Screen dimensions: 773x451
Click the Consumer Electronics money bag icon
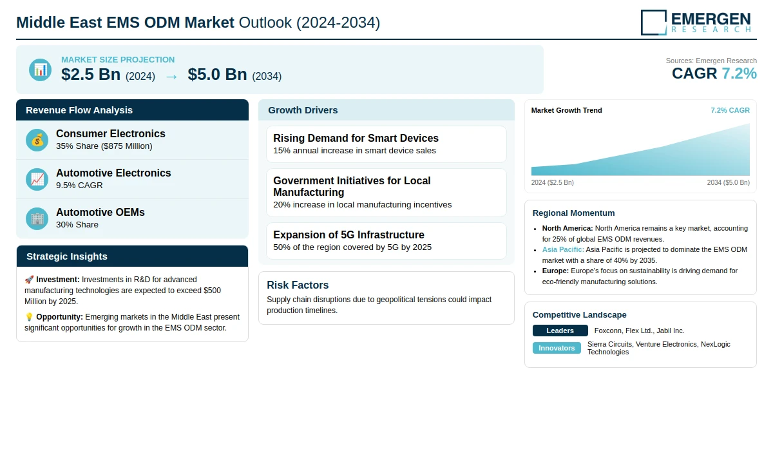point(37,140)
